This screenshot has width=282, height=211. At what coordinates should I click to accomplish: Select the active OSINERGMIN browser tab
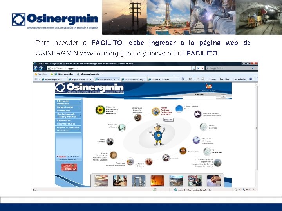(x=107, y=79)
